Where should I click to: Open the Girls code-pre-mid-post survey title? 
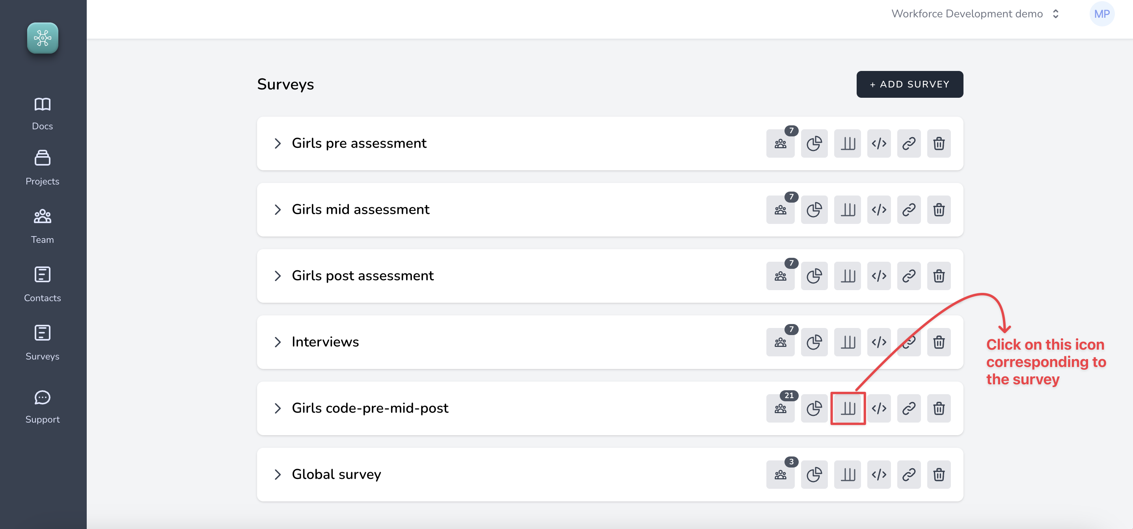[370, 408]
